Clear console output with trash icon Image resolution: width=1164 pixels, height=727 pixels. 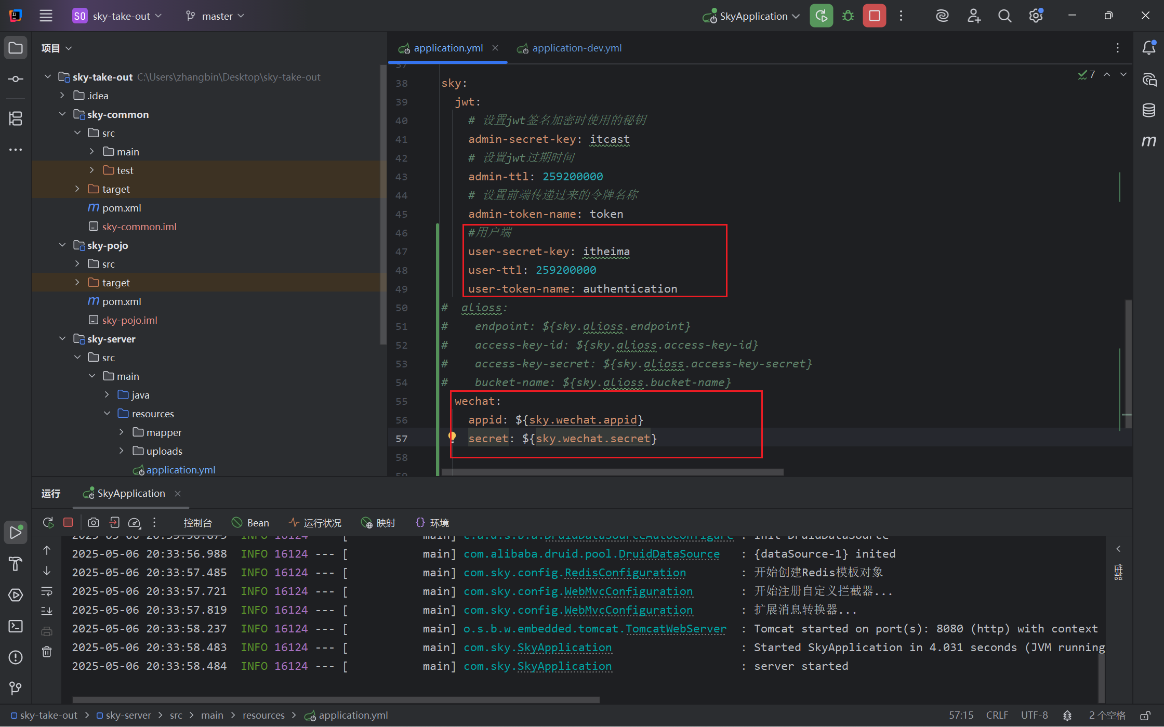tap(47, 652)
